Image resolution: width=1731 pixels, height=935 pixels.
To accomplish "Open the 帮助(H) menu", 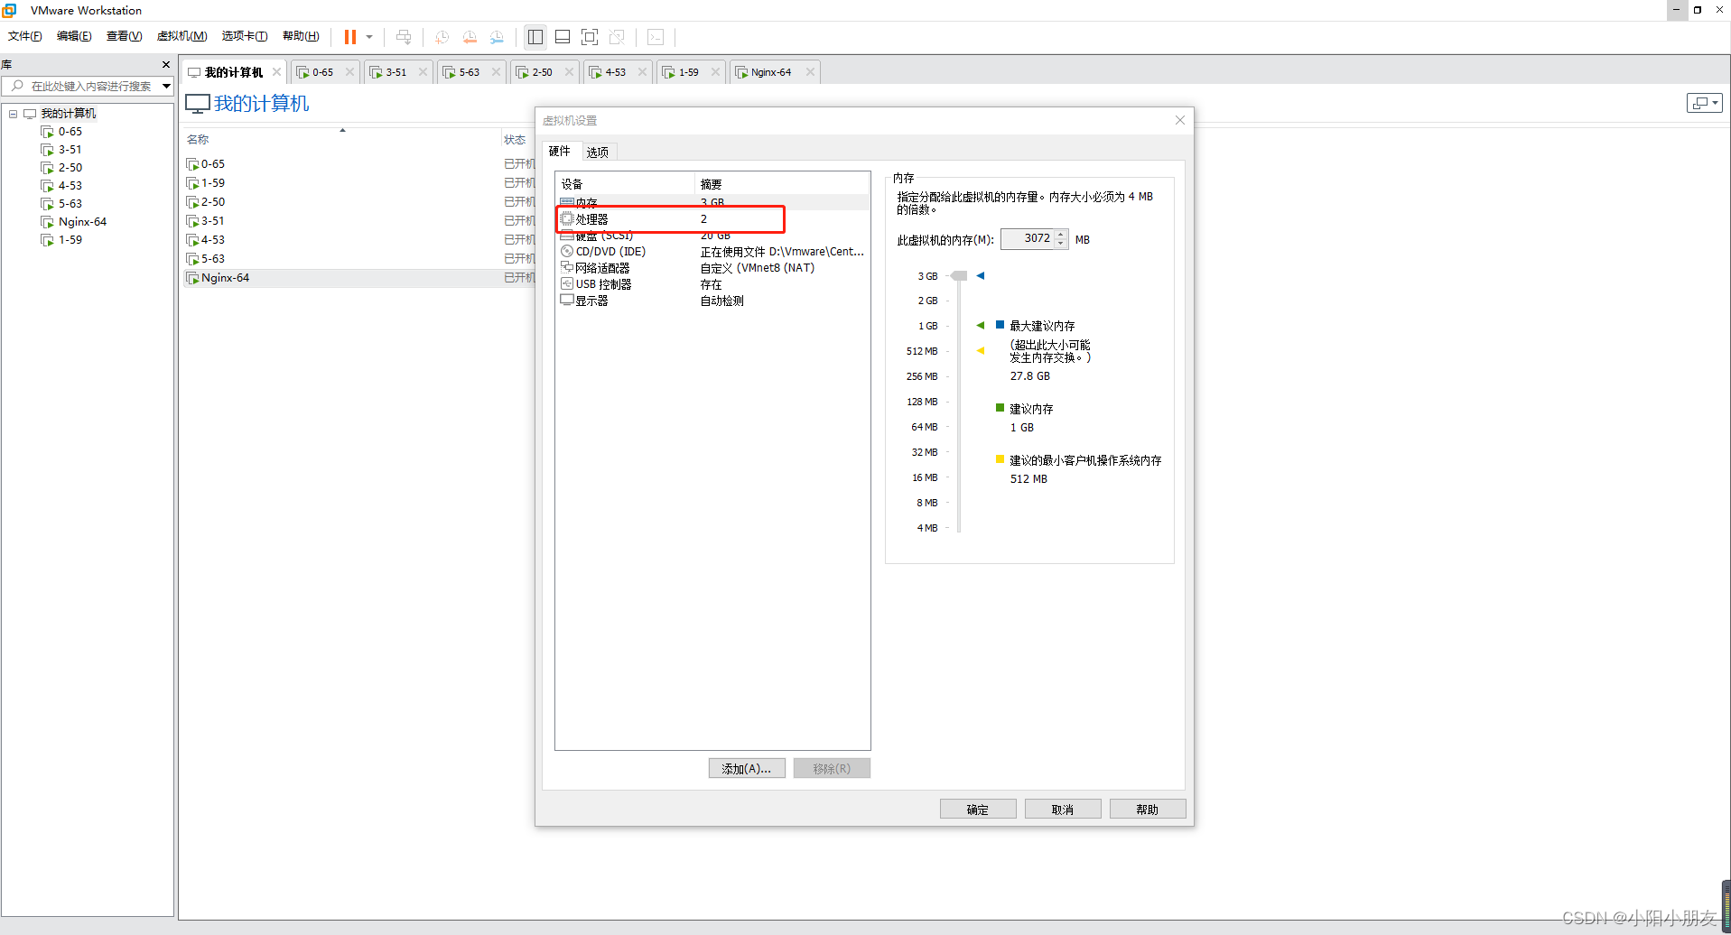I will coord(301,36).
